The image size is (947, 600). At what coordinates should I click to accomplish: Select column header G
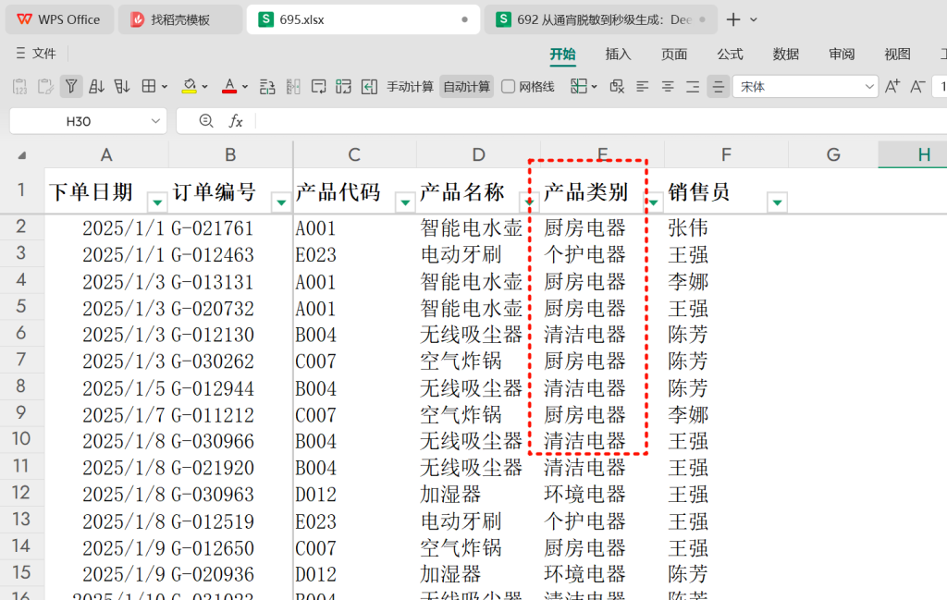point(833,155)
